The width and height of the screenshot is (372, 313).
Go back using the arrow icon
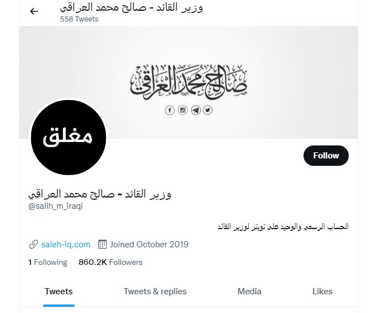click(34, 11)
